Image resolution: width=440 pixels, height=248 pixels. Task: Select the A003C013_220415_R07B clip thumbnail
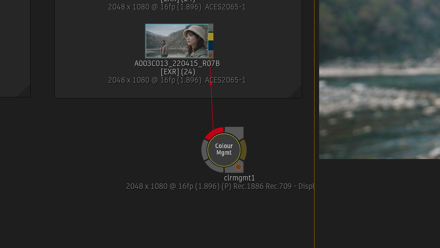(177, 41)
